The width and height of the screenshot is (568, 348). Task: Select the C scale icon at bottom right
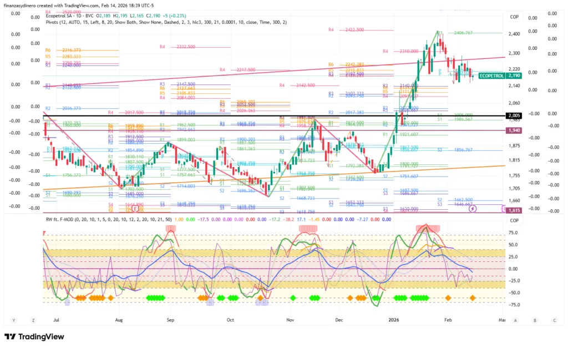pyautogui.click(x=554, y=320)
